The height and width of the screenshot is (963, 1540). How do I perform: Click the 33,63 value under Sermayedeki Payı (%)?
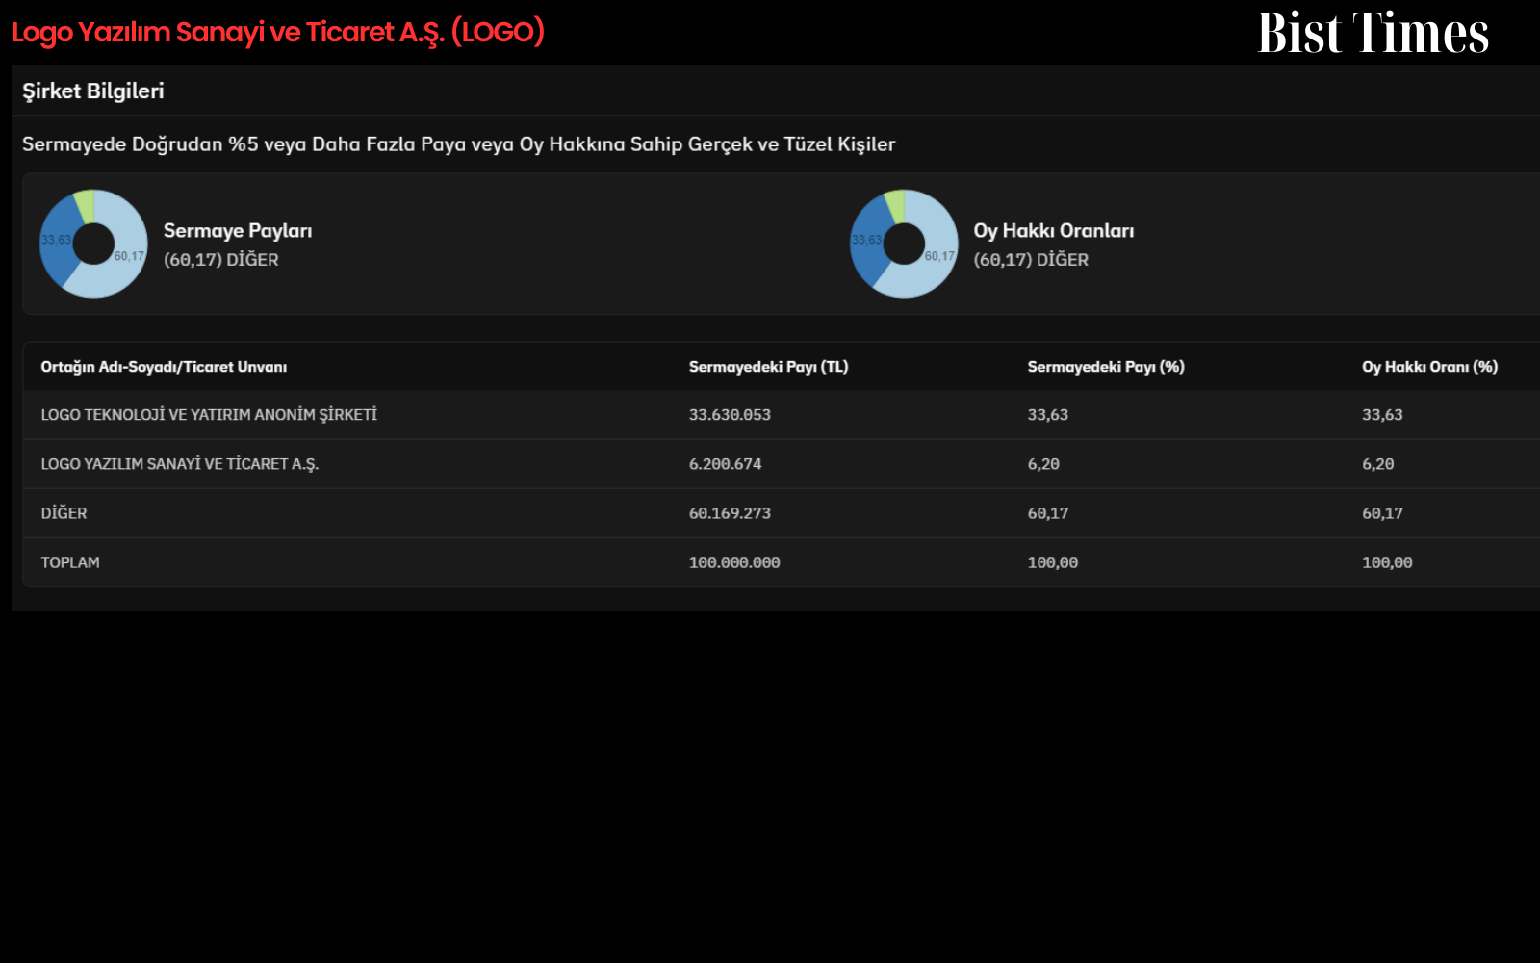(x=1048, y=415)
